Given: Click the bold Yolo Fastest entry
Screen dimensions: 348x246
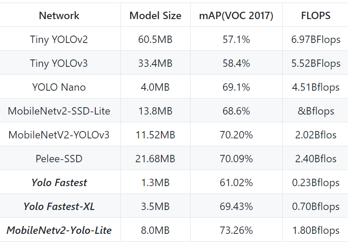Looking at the screenshot, I should point(59,183).
